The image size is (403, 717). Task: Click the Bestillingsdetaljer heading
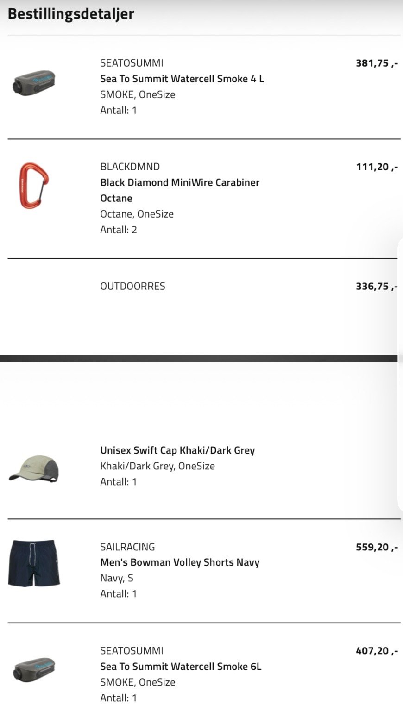tap(71, 14)
